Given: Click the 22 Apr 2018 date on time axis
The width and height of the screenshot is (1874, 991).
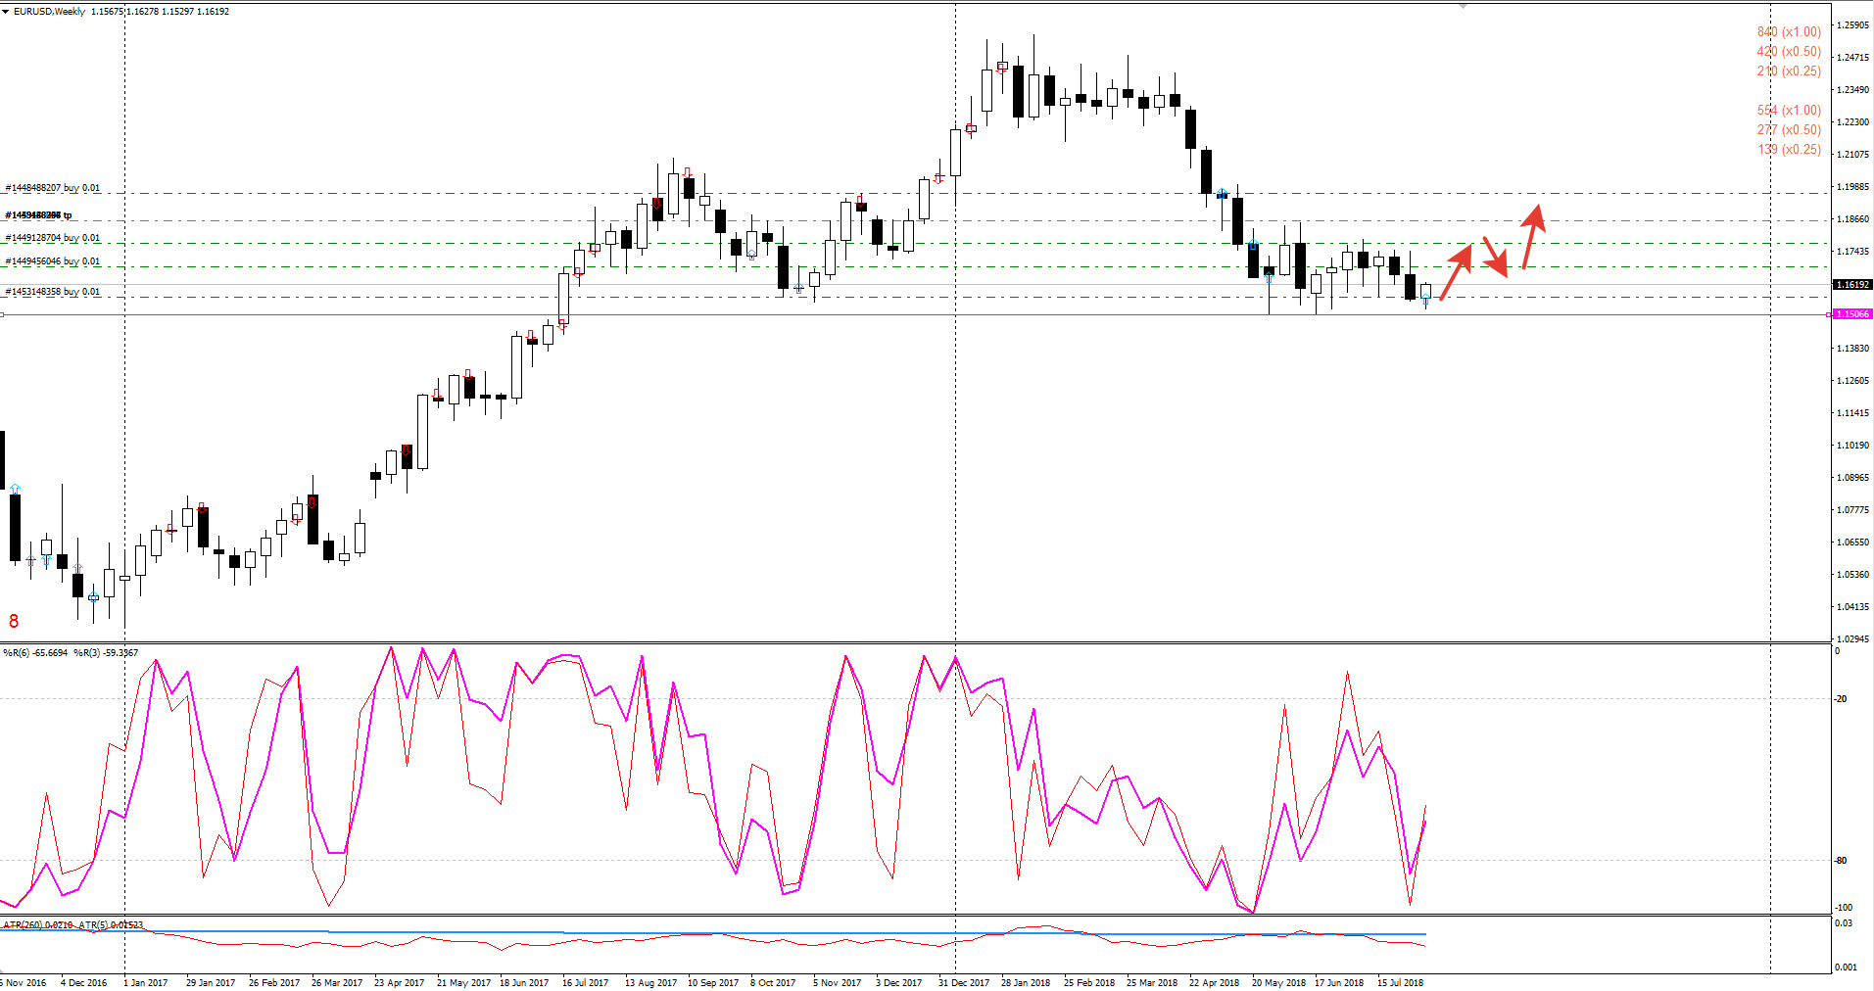Looking at the screenshot, I should [1214, 982].
